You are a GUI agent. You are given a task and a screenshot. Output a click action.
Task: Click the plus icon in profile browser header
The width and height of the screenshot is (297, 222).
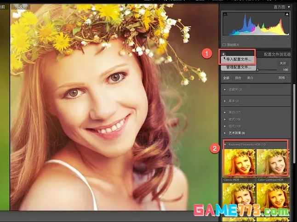coord(223,54)
